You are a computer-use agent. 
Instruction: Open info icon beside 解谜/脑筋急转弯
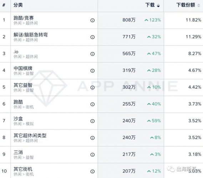[92, 37]
